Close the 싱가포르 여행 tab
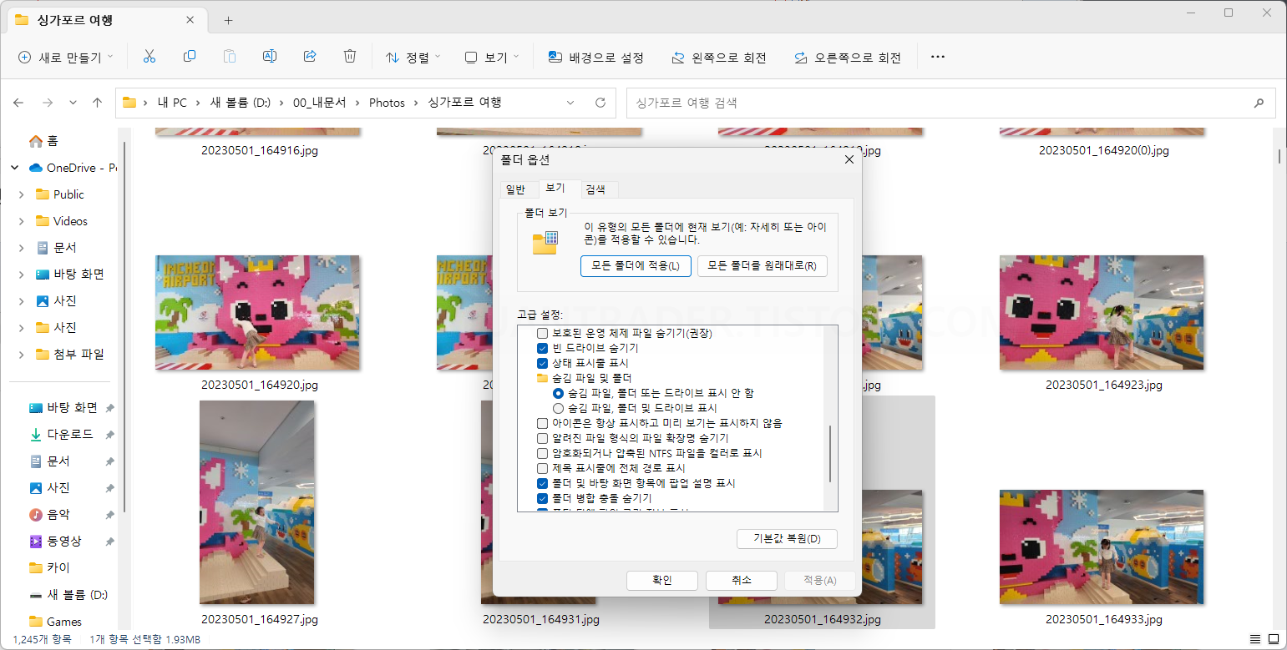 click(x=190, y=20)
